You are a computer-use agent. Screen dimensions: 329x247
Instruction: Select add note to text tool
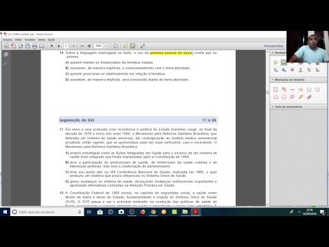tap(309, 70)
